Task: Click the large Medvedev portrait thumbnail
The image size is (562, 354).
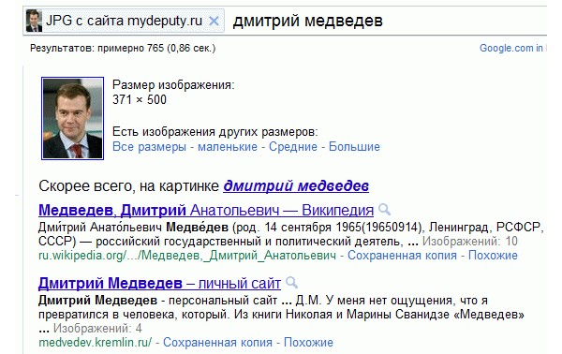Action: click(x=72, y=118)
